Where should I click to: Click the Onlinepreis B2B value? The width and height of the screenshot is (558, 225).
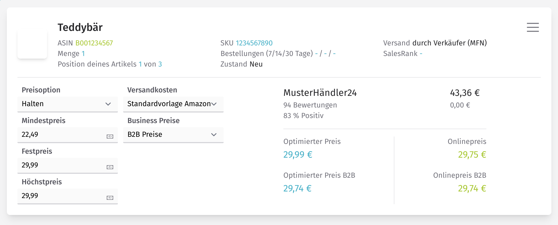(x=472, y=188)
